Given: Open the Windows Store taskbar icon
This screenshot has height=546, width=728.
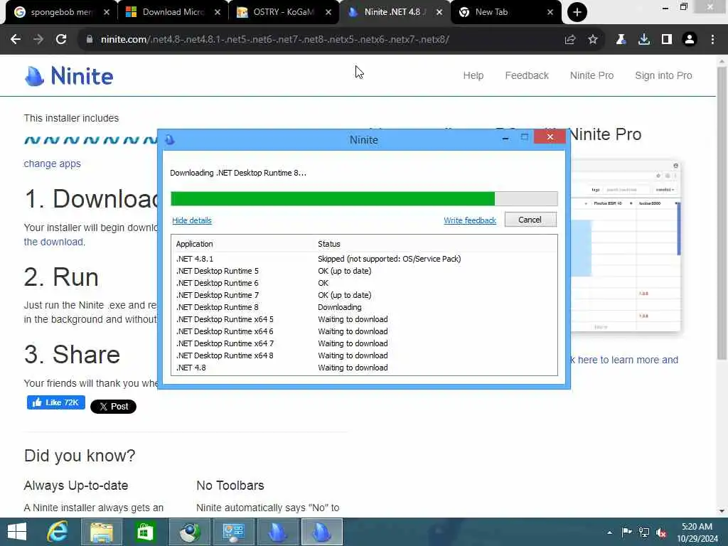Looking at the screenshot, I should click(x=145, y=532).
